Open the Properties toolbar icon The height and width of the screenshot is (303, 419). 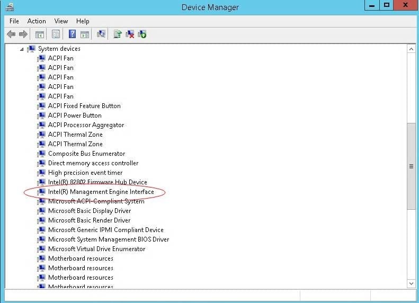(x=56, y=34)
